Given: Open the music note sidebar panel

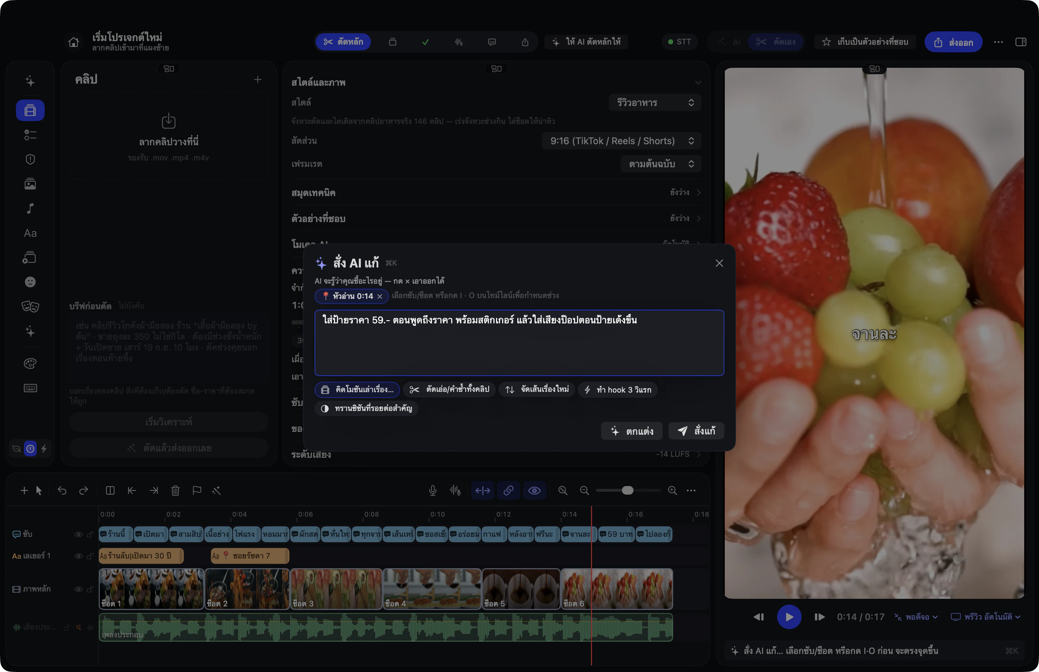Looking at the screenshot, I should [30, 209].
